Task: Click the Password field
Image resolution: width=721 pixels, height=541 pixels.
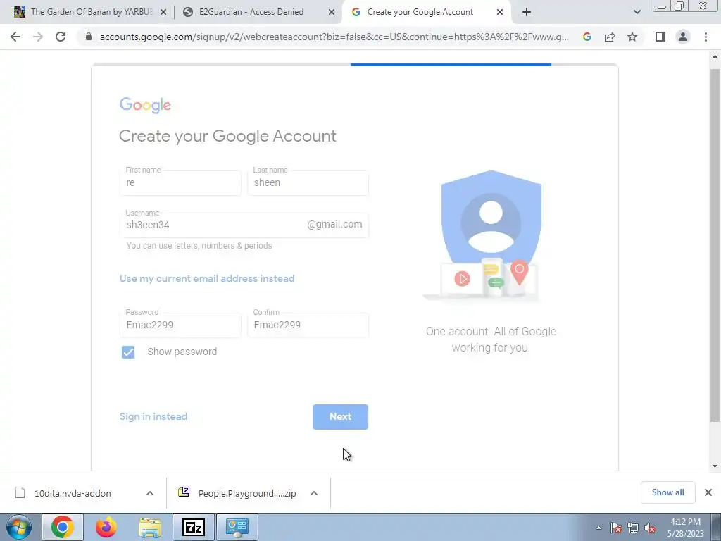Action: (180, 325)
